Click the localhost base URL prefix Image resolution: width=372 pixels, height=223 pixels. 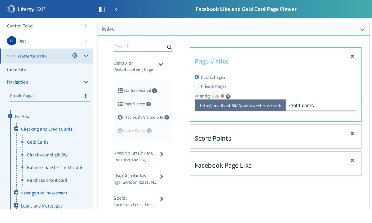coord(240,106)
